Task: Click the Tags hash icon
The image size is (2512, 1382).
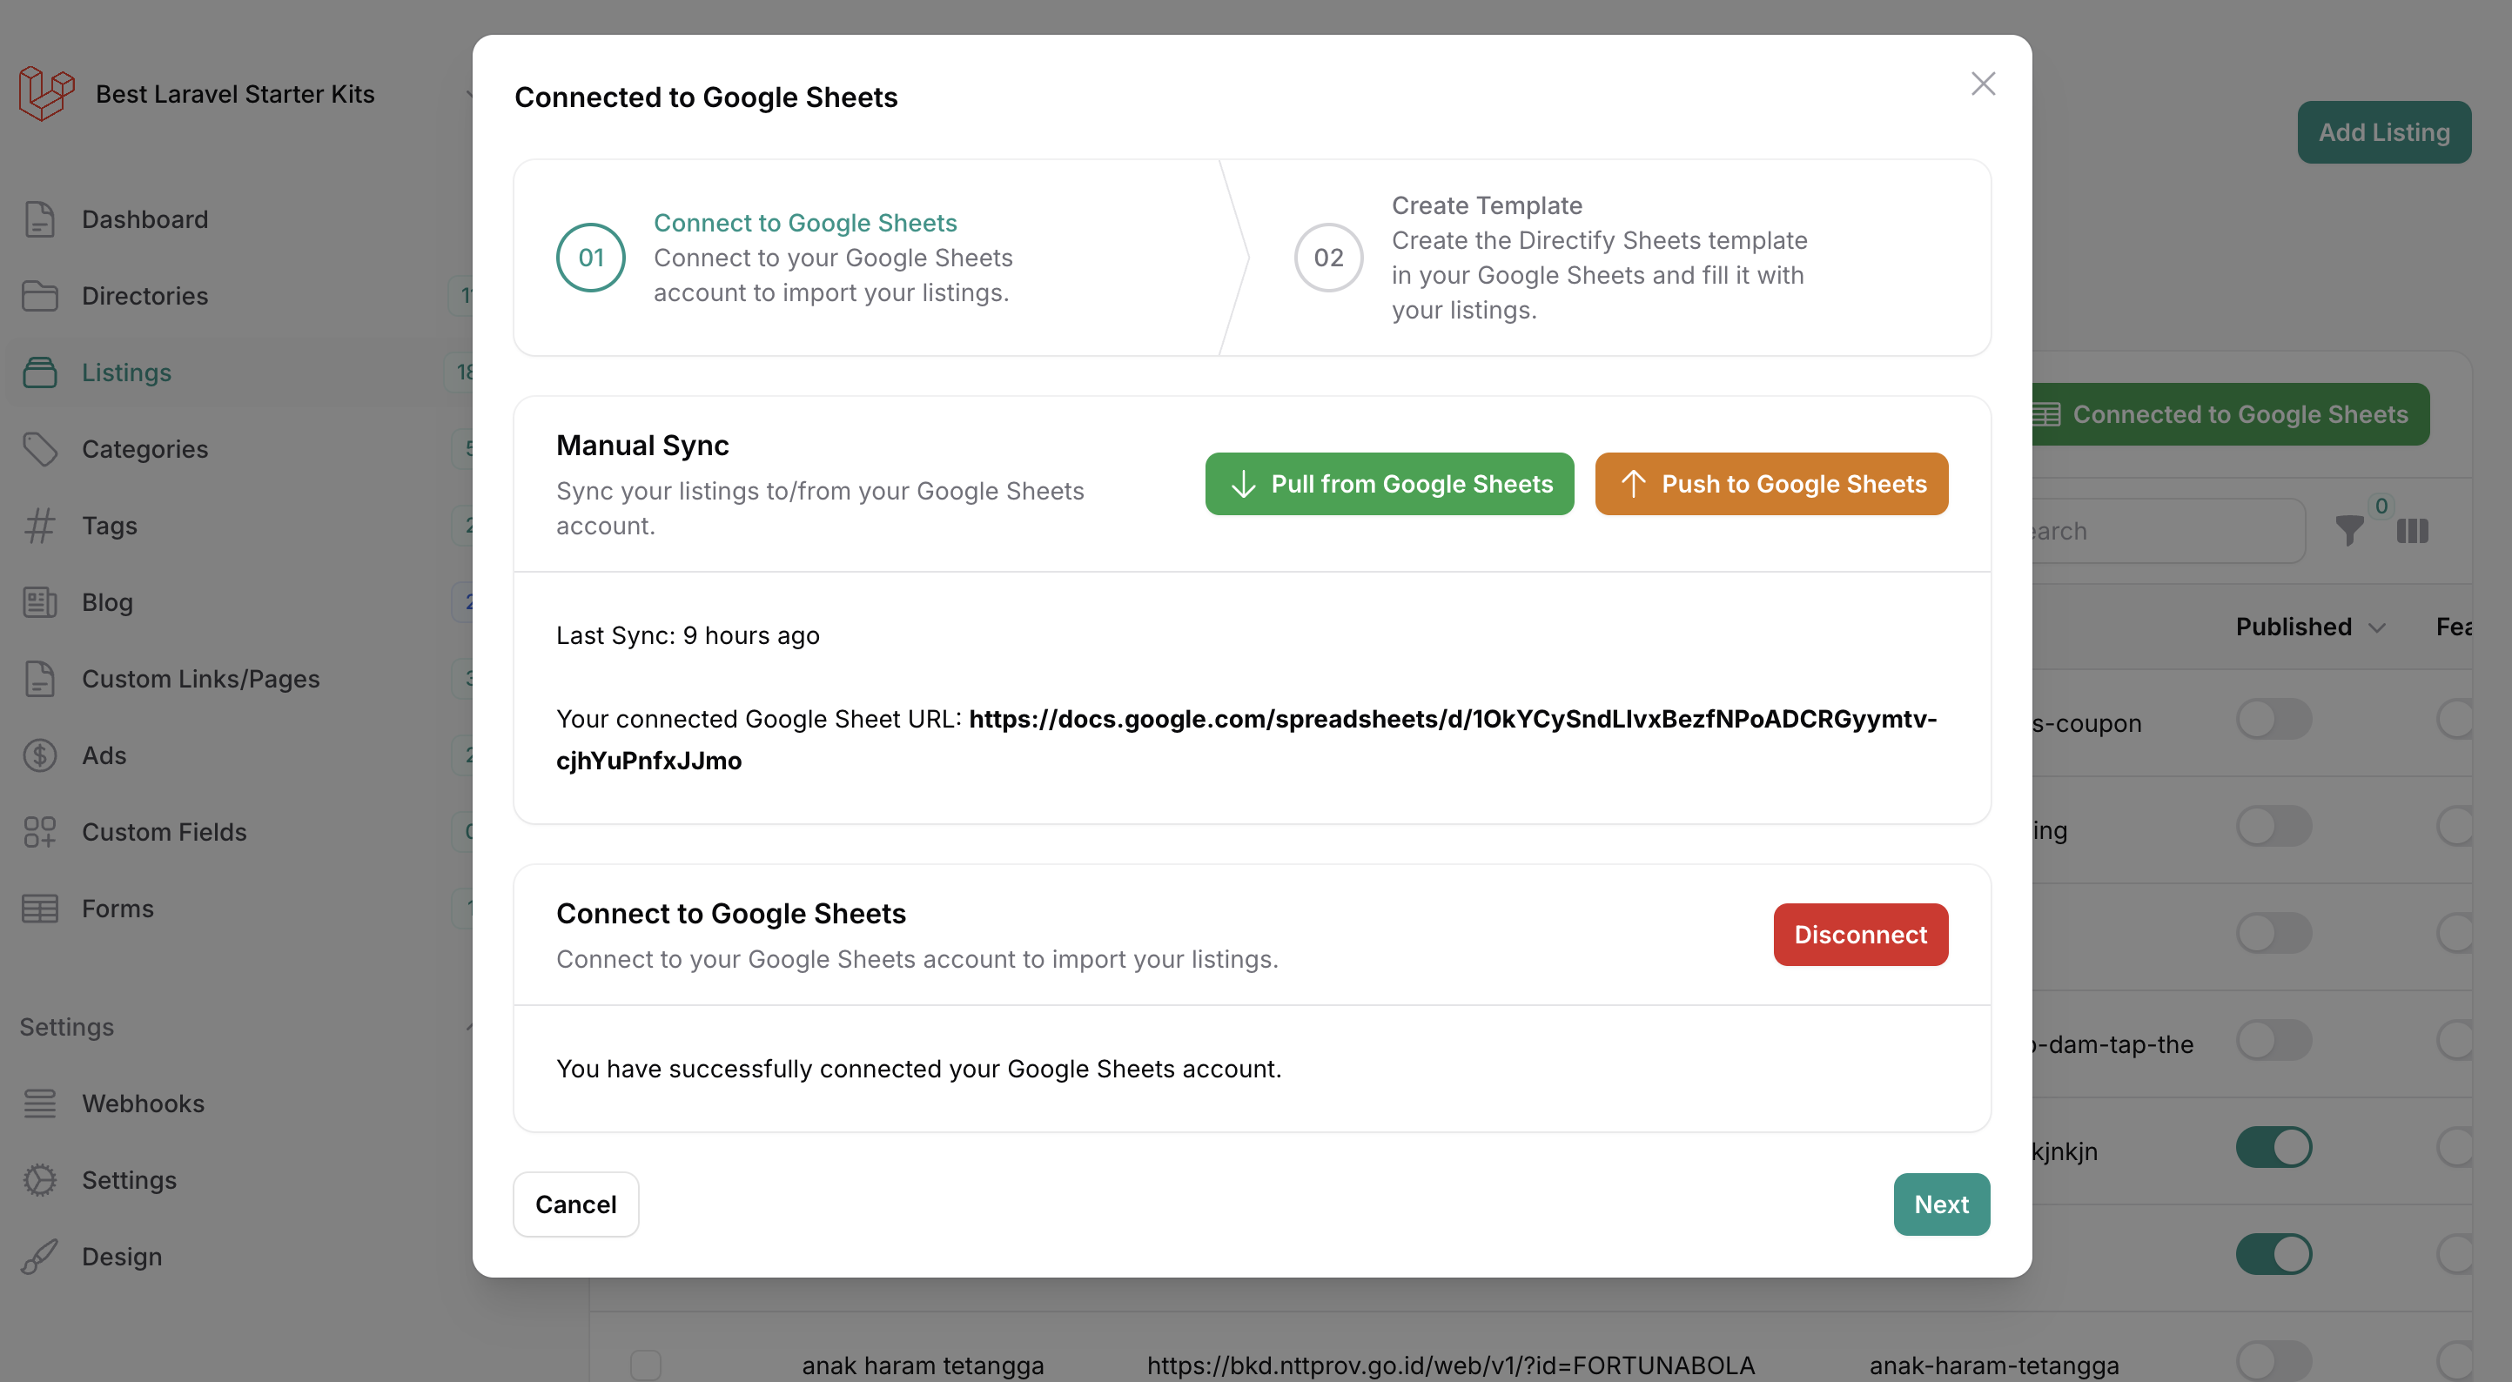Action: (x=39, y=526)
